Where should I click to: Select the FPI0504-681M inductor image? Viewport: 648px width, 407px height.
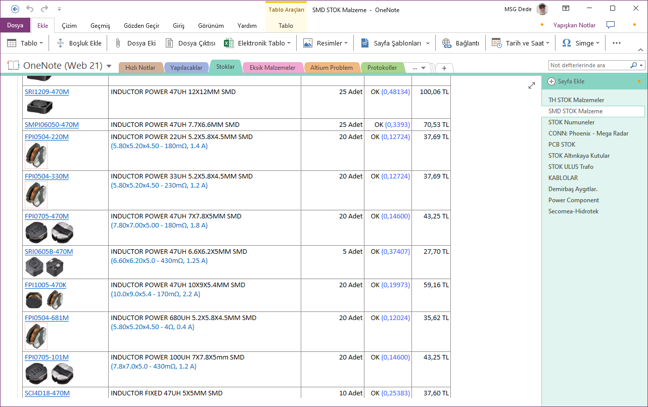coord(36,336)
